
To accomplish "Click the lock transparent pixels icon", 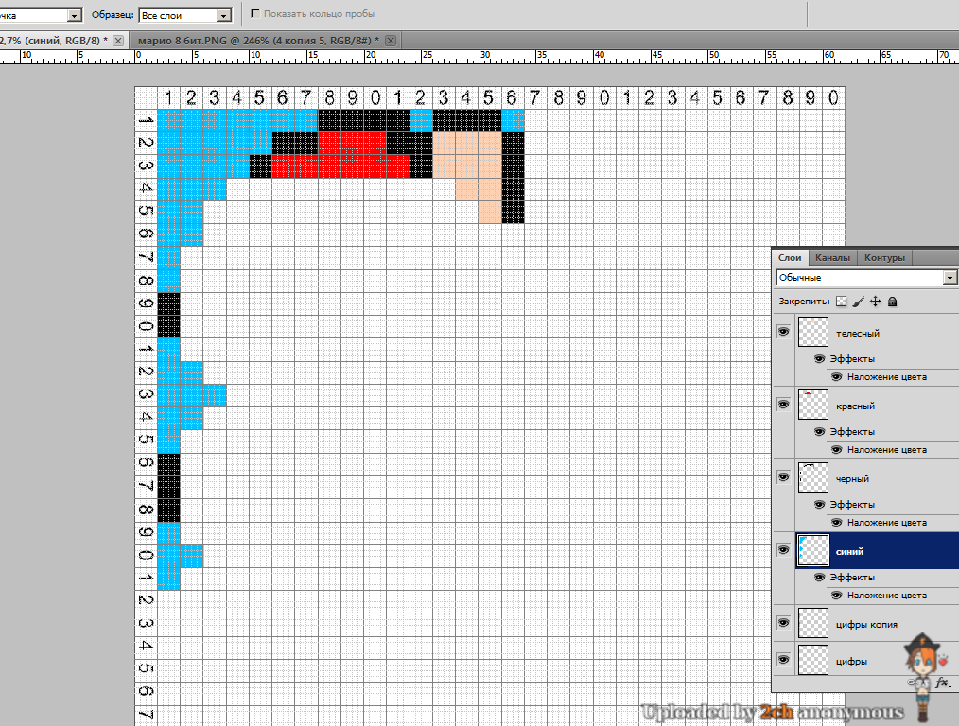I will pyautogui.click(x=842, y=302).
